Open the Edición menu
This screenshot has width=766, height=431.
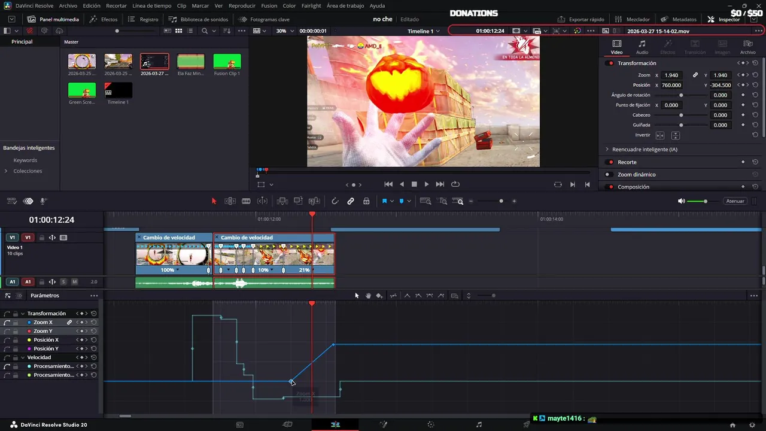(92, 5)
